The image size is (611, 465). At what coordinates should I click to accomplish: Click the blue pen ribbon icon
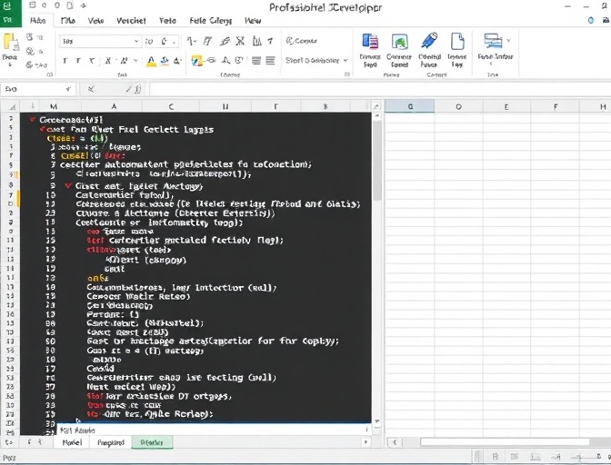pyautogui.click(x=429, y=41)
